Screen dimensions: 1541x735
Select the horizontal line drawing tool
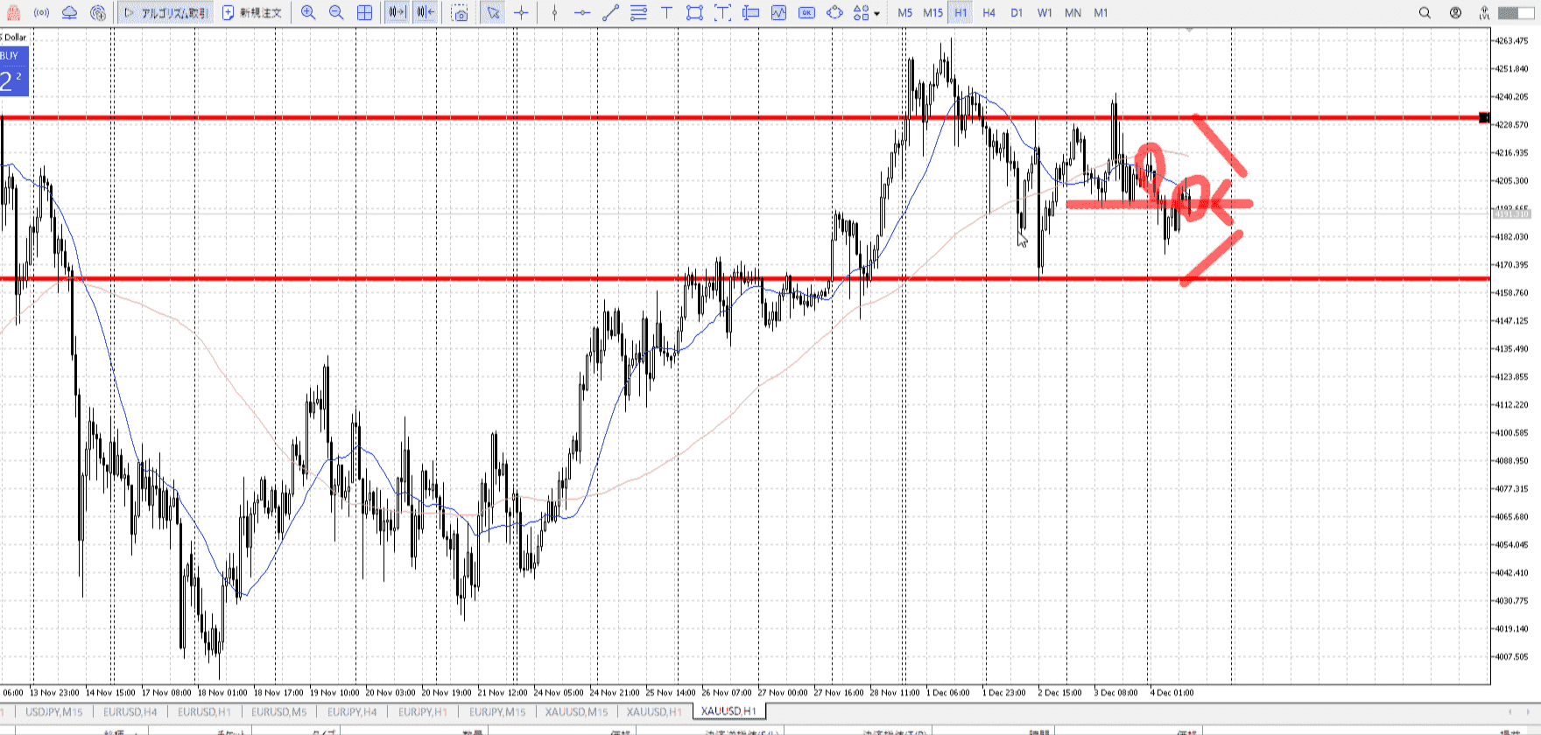[x=582, y=13]
